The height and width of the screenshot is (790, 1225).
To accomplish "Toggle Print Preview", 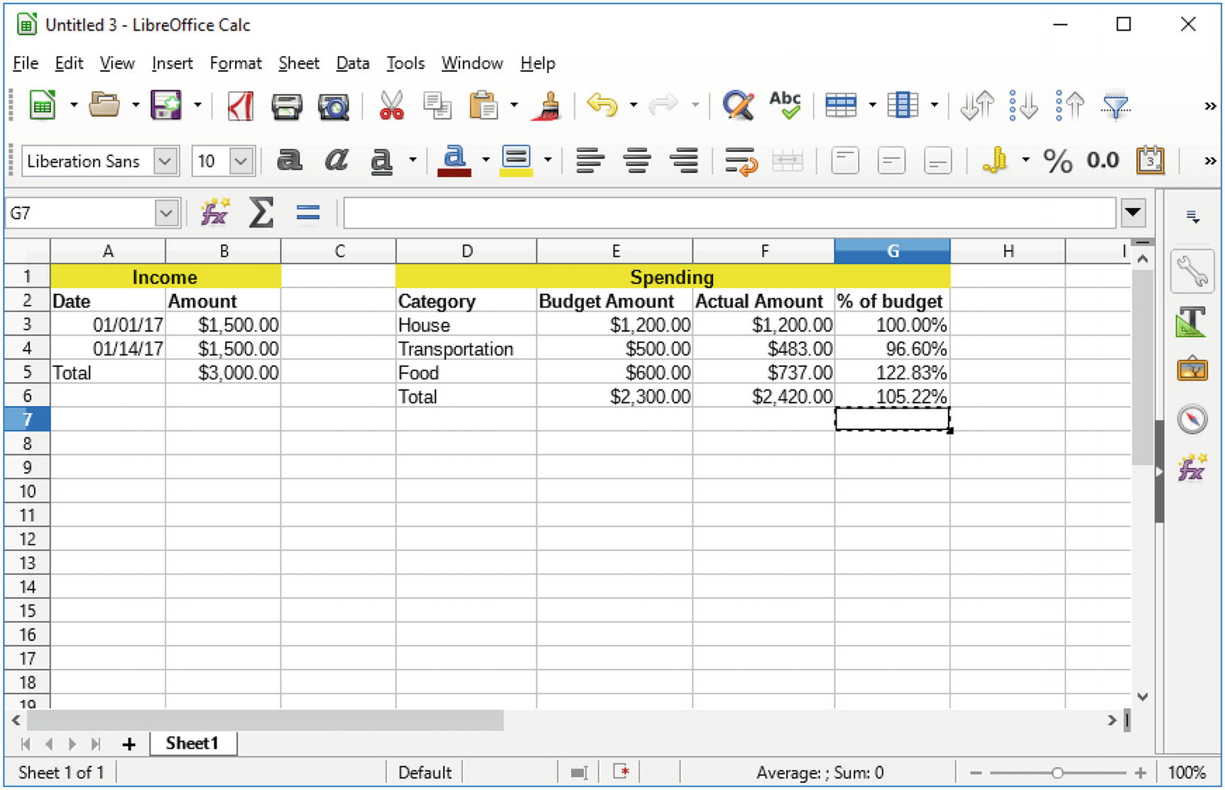I will point(334,106).
